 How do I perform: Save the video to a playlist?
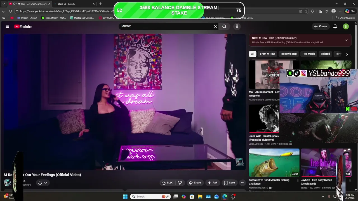pos(229,183)
